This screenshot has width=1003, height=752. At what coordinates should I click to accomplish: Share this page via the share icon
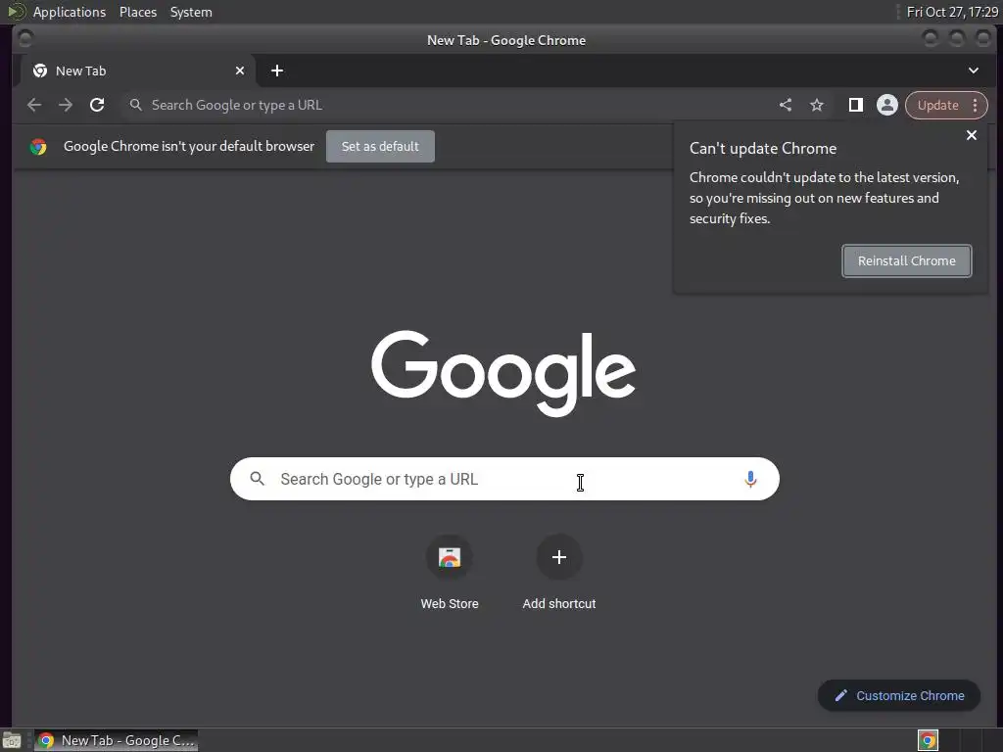786,105
